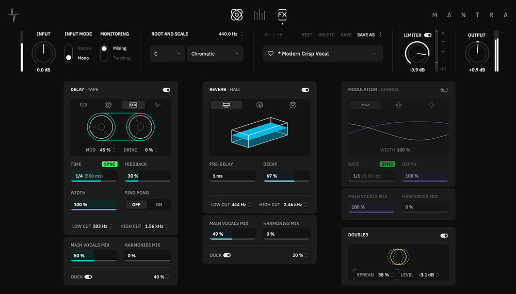Select the lightning bolt modulation type

click(x=432, y=105)
